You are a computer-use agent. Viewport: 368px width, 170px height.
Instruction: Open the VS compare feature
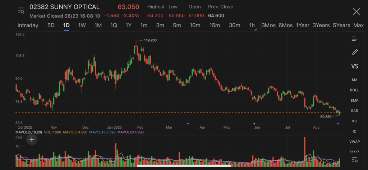(354, 66)
